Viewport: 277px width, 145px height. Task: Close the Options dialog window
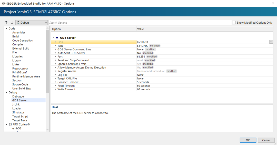point(273,3)
